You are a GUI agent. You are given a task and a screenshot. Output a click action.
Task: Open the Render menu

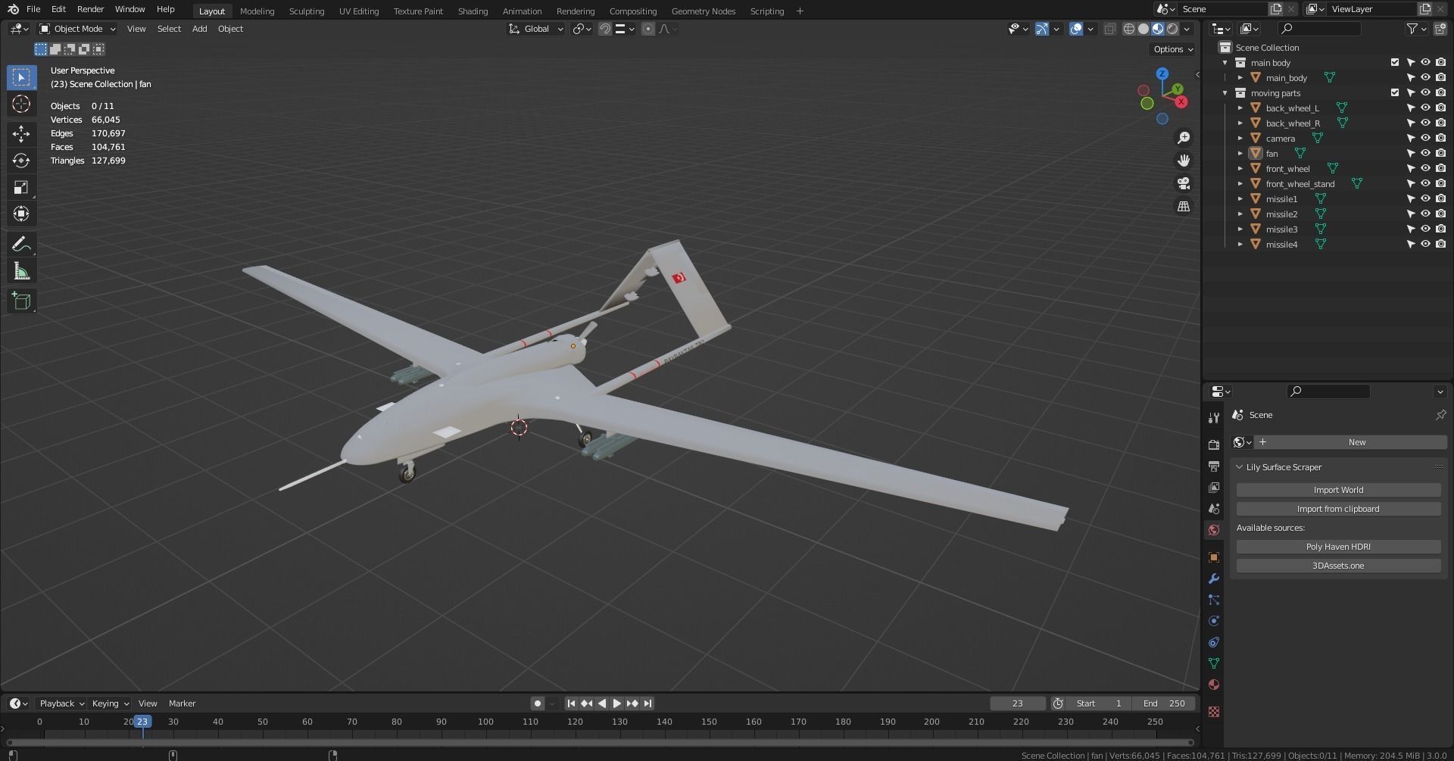[90, 9]
